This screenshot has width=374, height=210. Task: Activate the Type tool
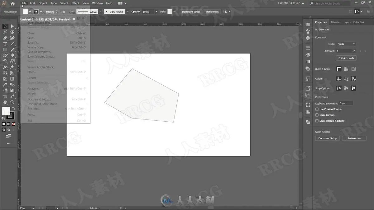(5, 44)
